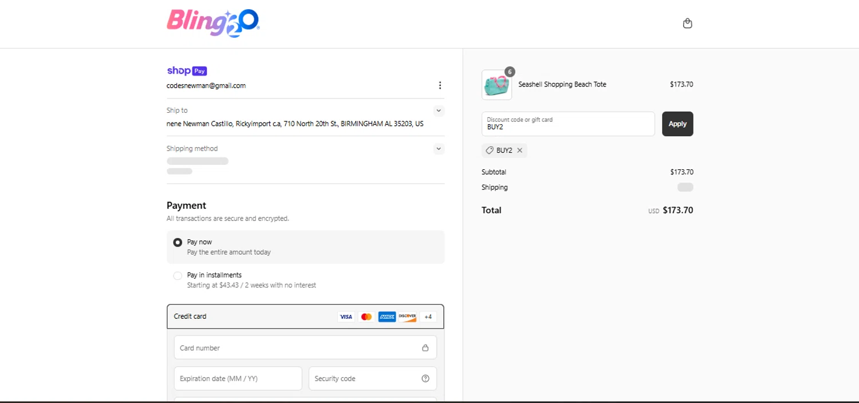Show the +4 additional card types
The width and height of the screenshot is (859, 403).
click(x=428, y=317)
